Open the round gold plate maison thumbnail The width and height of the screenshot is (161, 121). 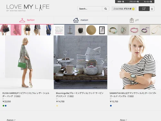click(91, 30)
